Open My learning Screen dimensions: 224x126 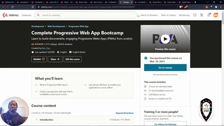click(x=184, y=15)
